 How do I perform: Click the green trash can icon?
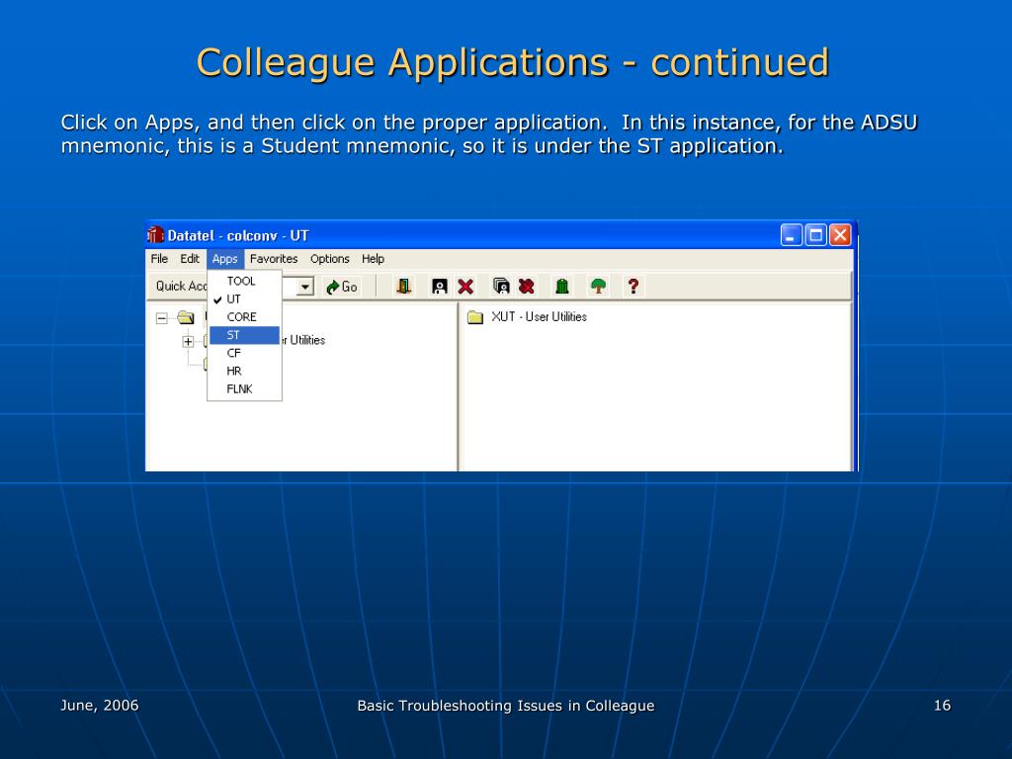(562, 286)
